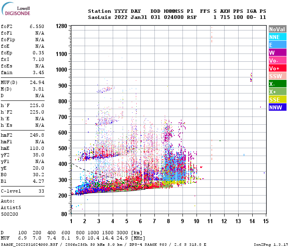Click the Jan31 date in header
Image resolution: width=289 pixels, height=247 pixels.
139,17
